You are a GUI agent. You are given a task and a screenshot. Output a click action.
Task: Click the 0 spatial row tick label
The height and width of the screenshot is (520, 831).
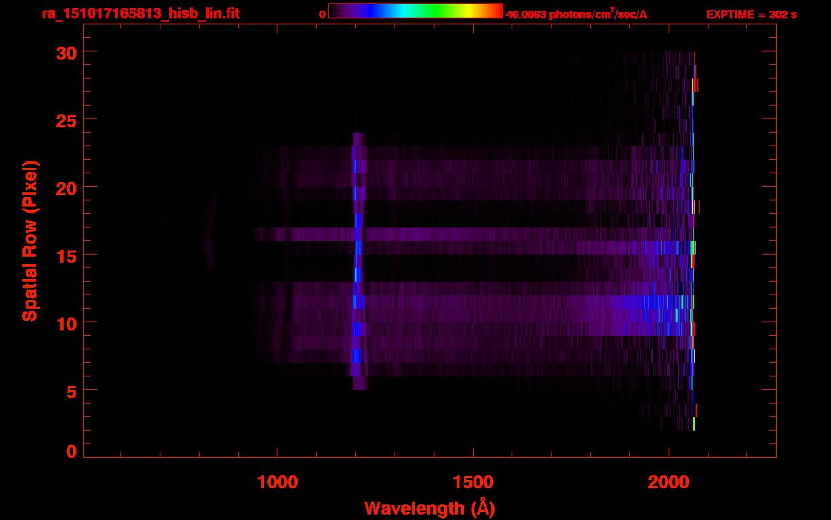pos(72,452)
